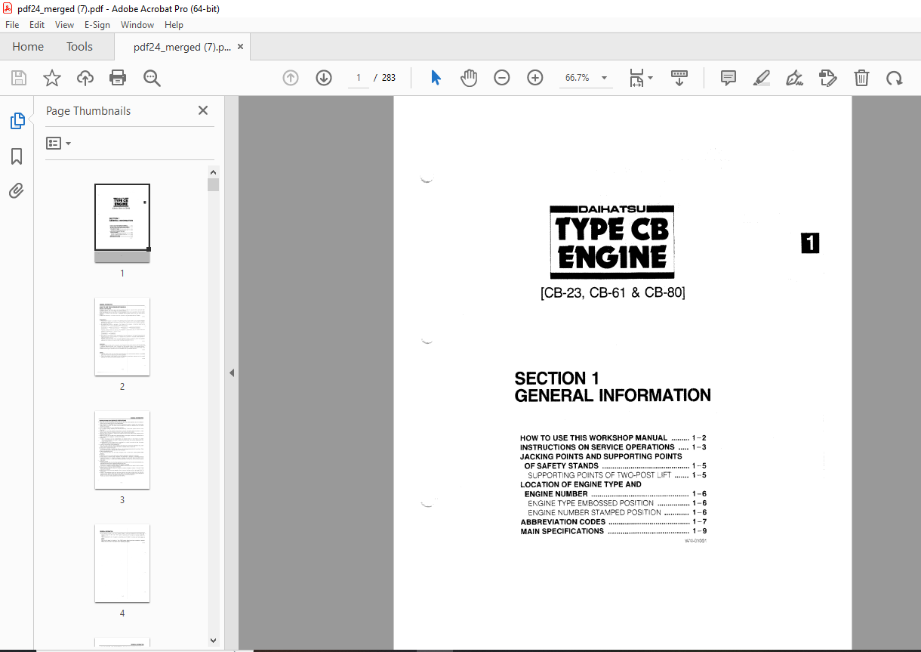Open Page Thumbnails pane icon
Screen dimensions: 921x652
click(x=17, y=121)
